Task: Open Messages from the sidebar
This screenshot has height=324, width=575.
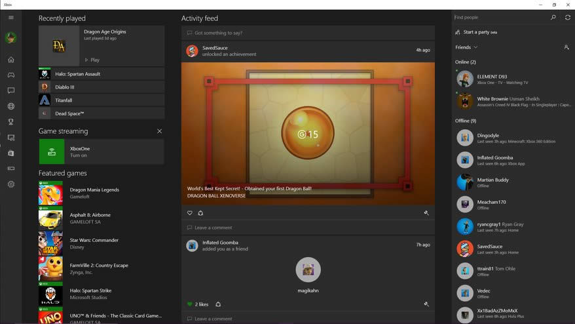Action: (x=10, y=91)
